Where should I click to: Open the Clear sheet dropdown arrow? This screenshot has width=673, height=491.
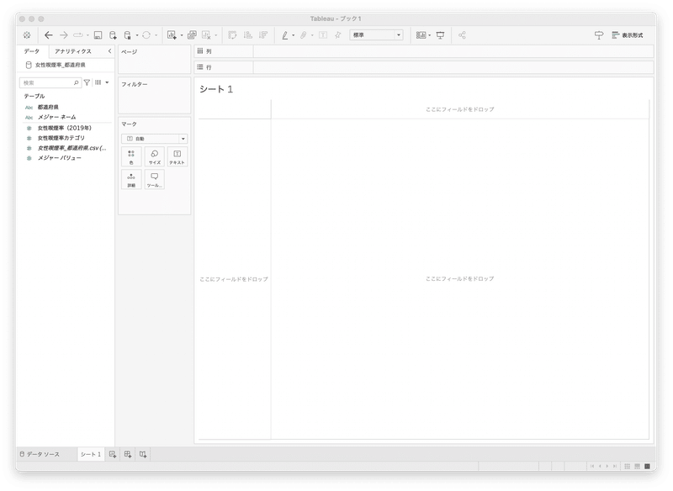click(216, 35)
